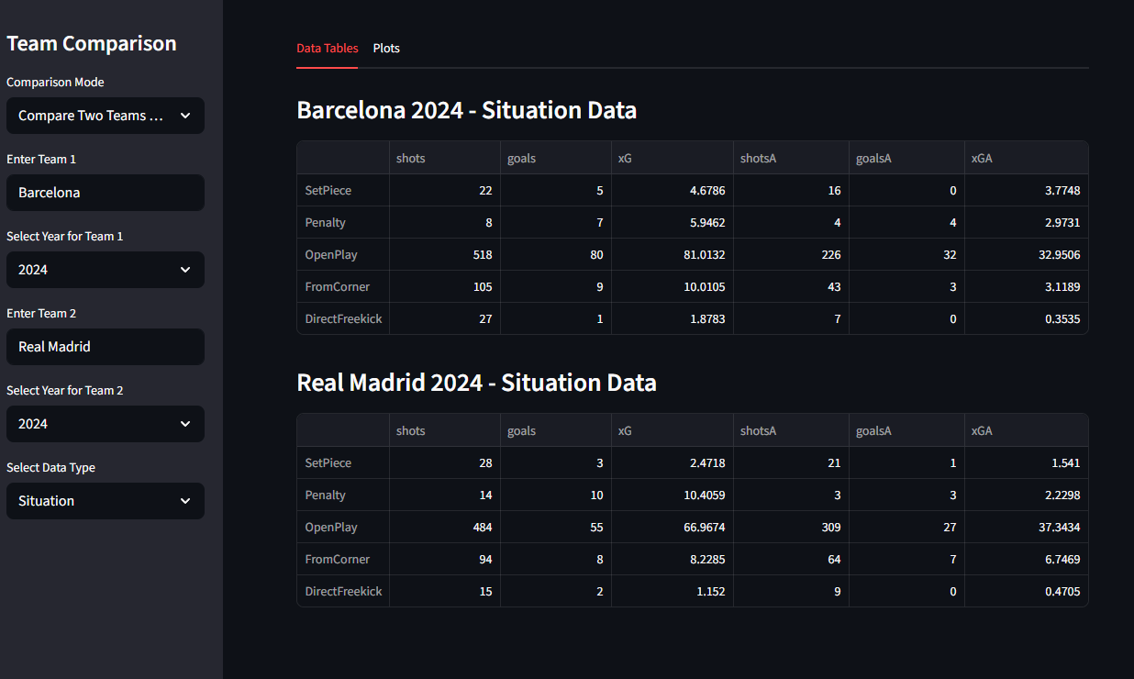1134x679 pixels.
Task: Select the Data Tables tab
Action: [327, 49]
